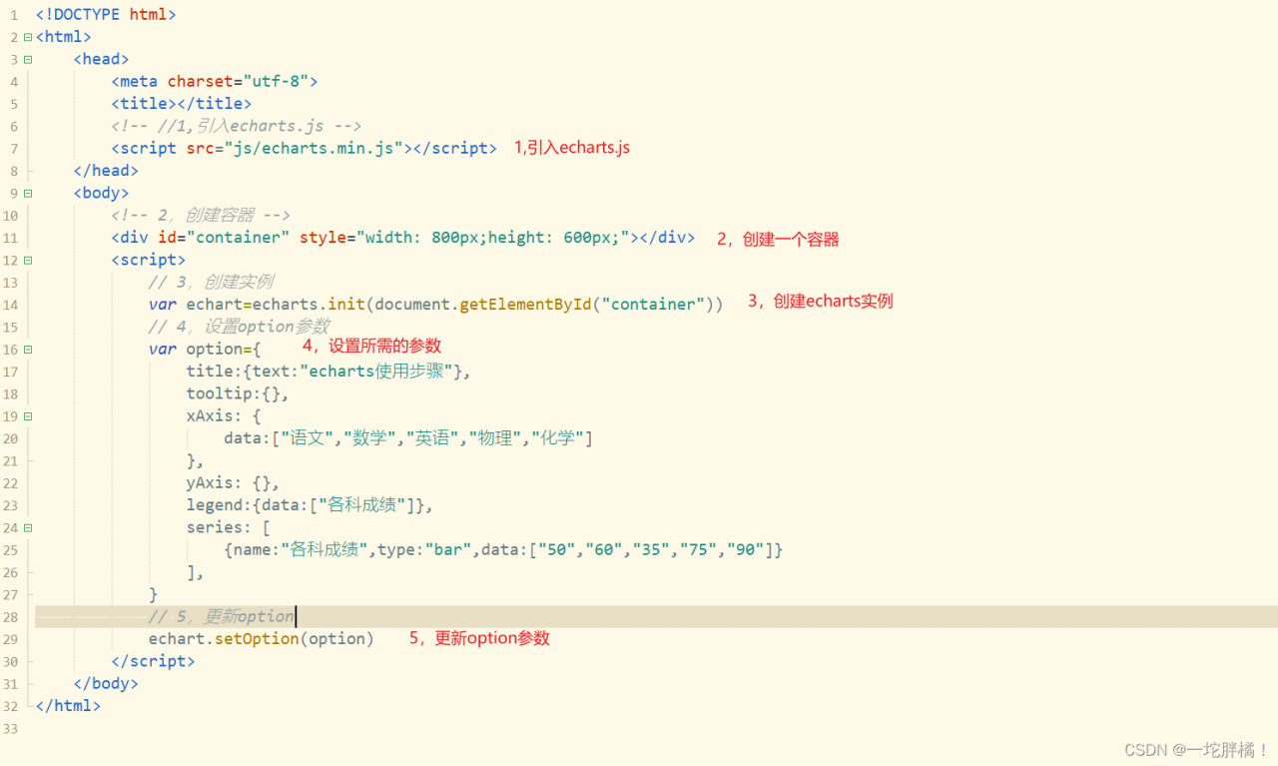Click the comment "// 3，创建实例"
Screen dimensions: 1278x766
211,283
